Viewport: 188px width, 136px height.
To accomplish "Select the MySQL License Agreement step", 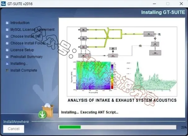I will [33, 30].
